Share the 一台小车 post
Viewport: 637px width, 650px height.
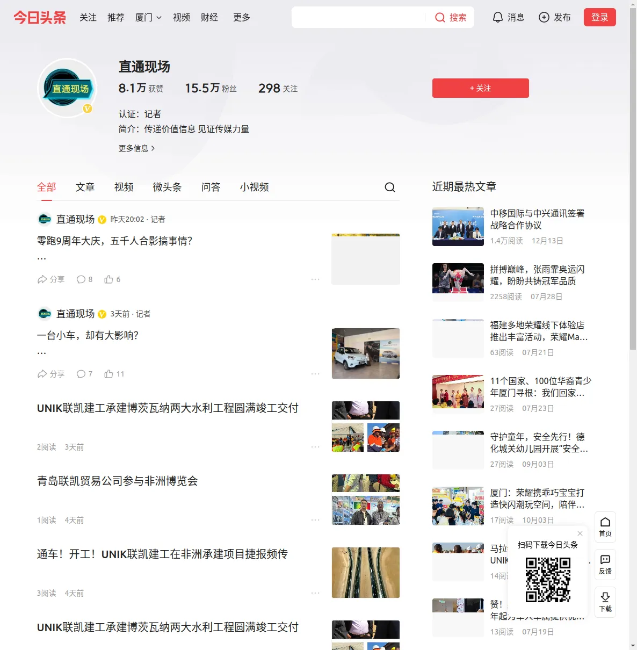pos(50,374)
